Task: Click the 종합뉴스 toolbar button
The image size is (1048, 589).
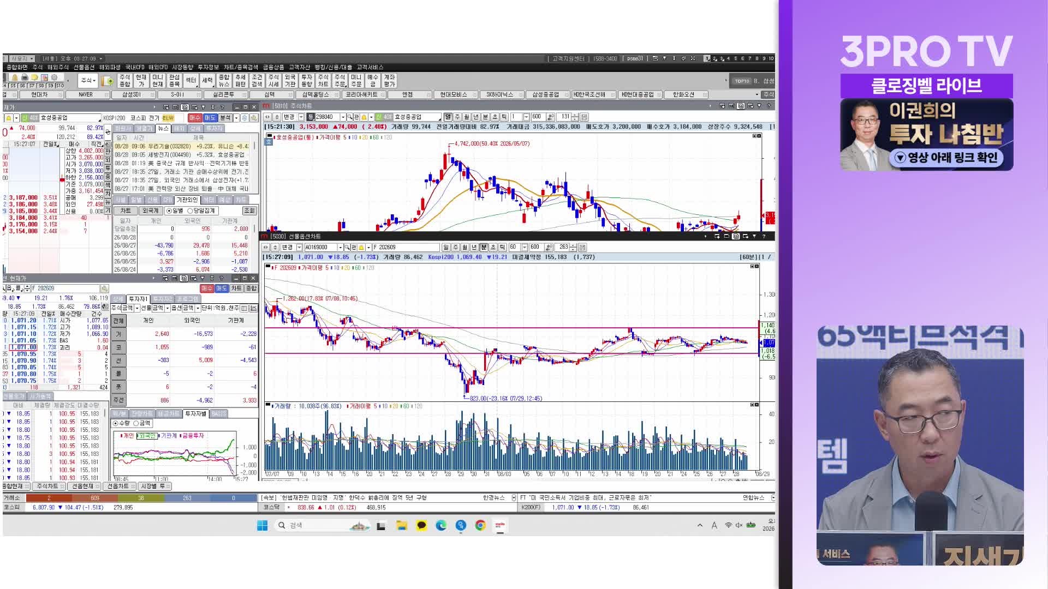Action: coord(224,81)
